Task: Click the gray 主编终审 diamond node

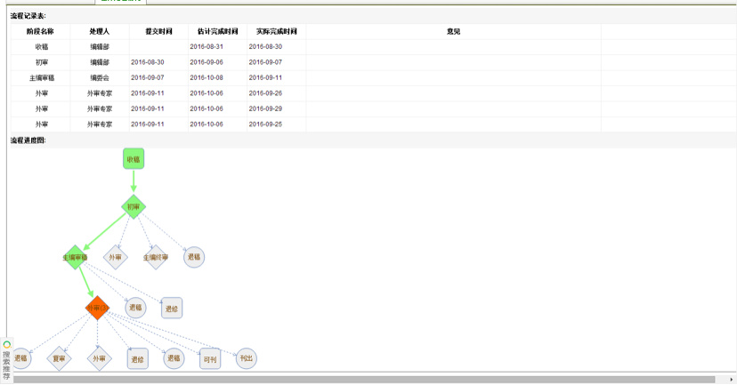Action: [x=156, y=257]
